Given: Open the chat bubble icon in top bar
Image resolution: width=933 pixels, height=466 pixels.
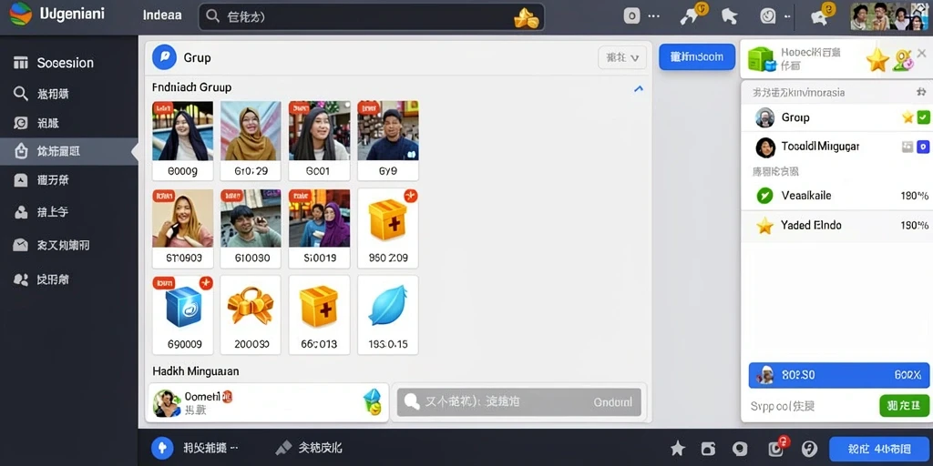Looking at the screenshot, I should (x=821, y=15).
